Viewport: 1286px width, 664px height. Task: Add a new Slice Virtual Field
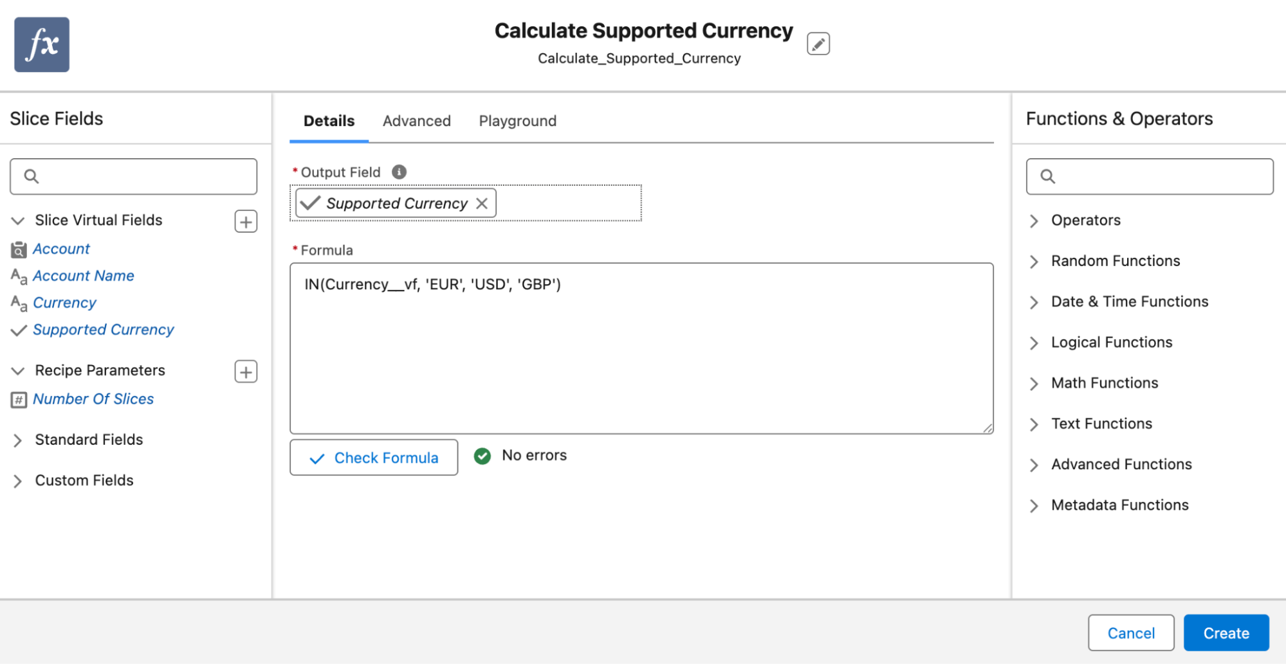[246, 221]
